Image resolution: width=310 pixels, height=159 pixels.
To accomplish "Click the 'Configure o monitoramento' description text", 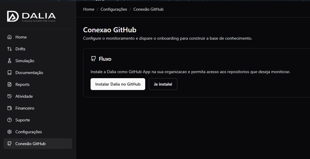I will click(168, 38).
